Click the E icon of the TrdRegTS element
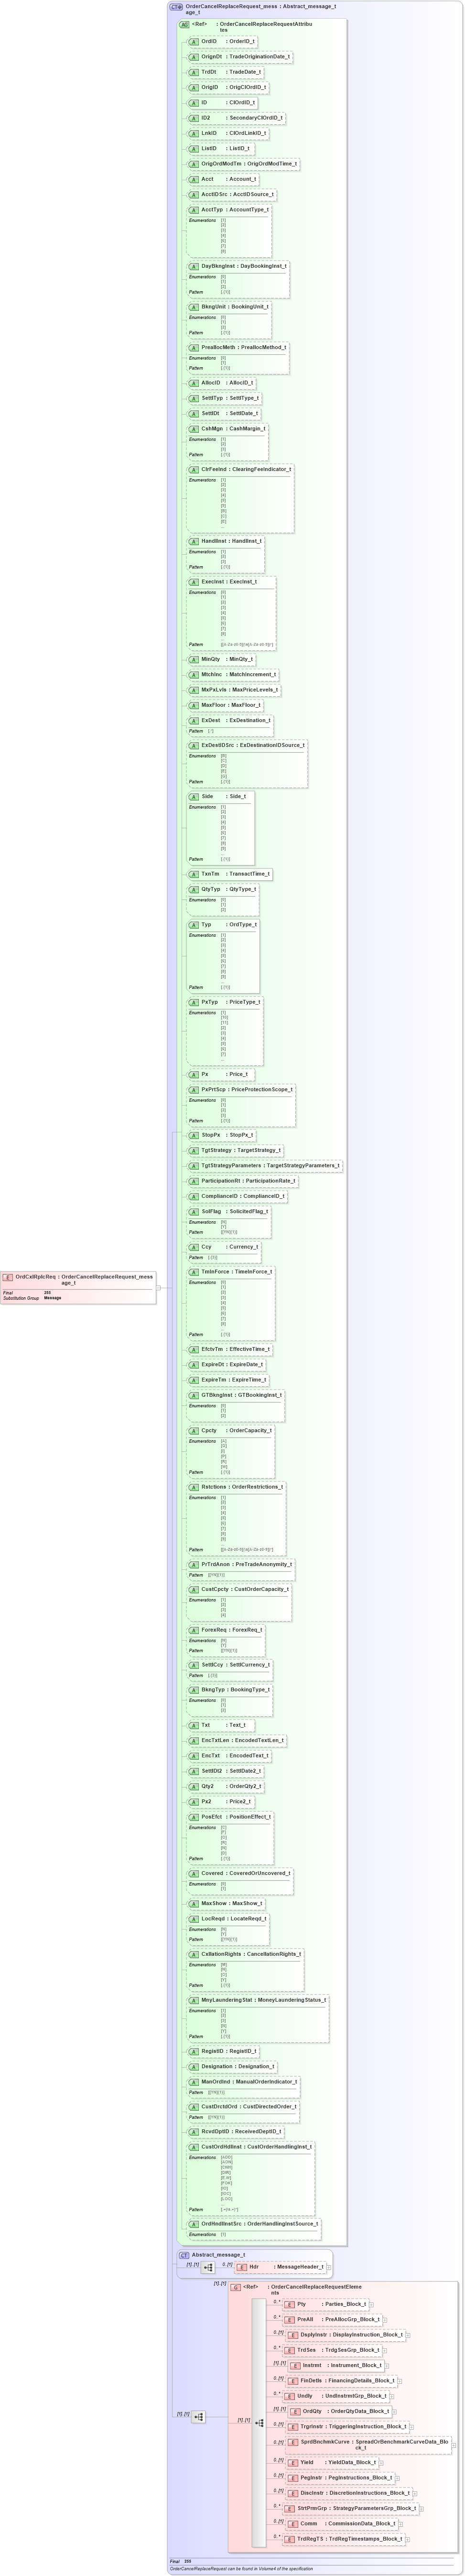This screenshot has height=2576, width=465. tap(290, 2538)
